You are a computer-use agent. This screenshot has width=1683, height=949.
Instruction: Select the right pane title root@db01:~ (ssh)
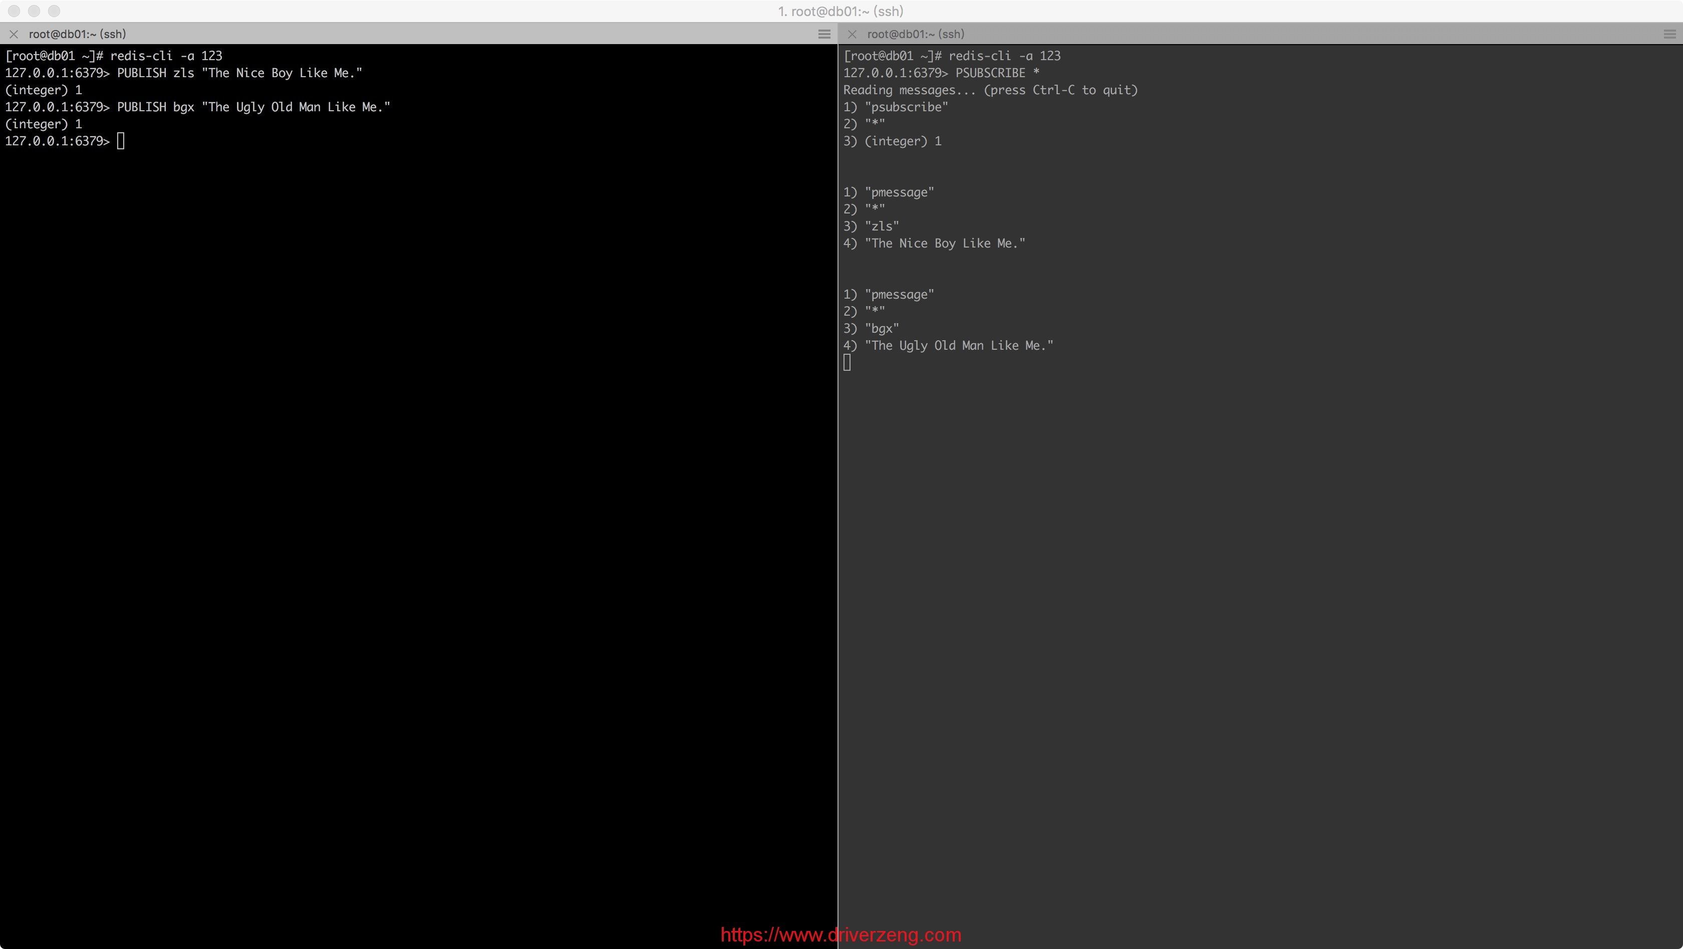915,34
